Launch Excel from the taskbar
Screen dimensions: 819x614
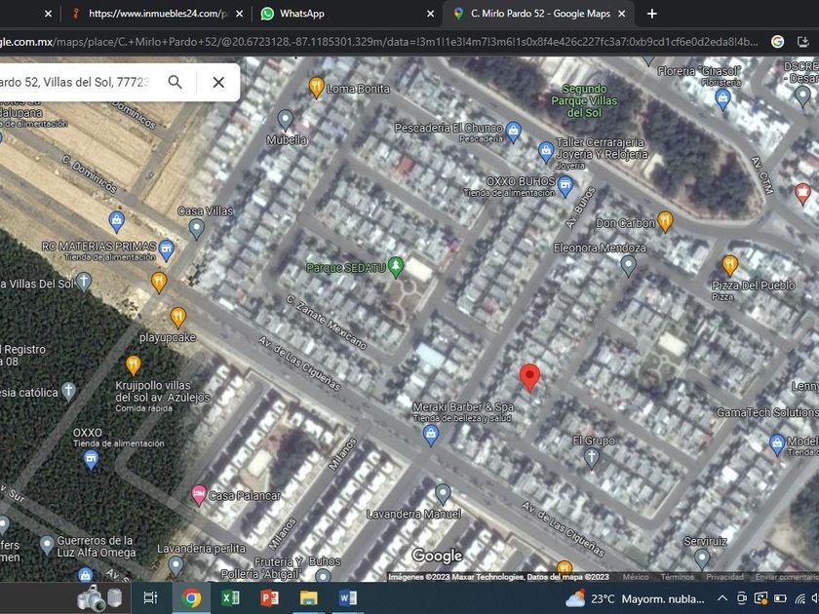230,597
